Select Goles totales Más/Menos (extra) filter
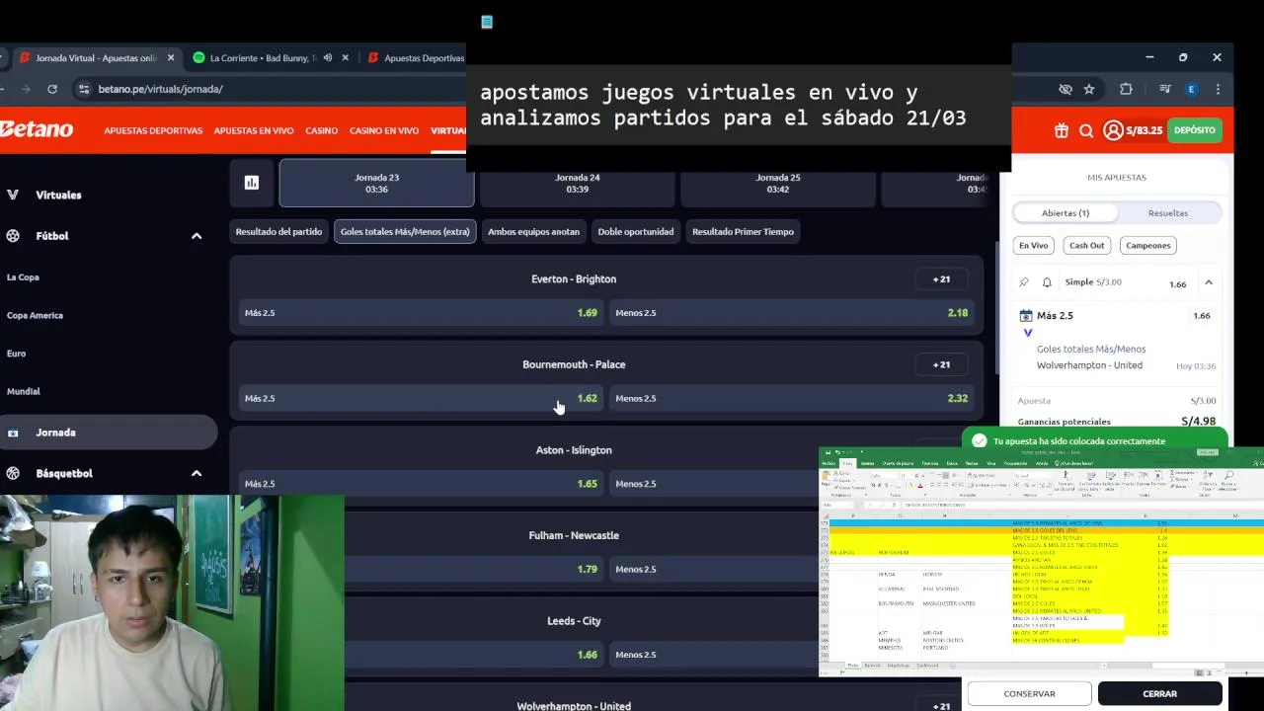This screenshot has height=711, width=1264. point(405,232)
